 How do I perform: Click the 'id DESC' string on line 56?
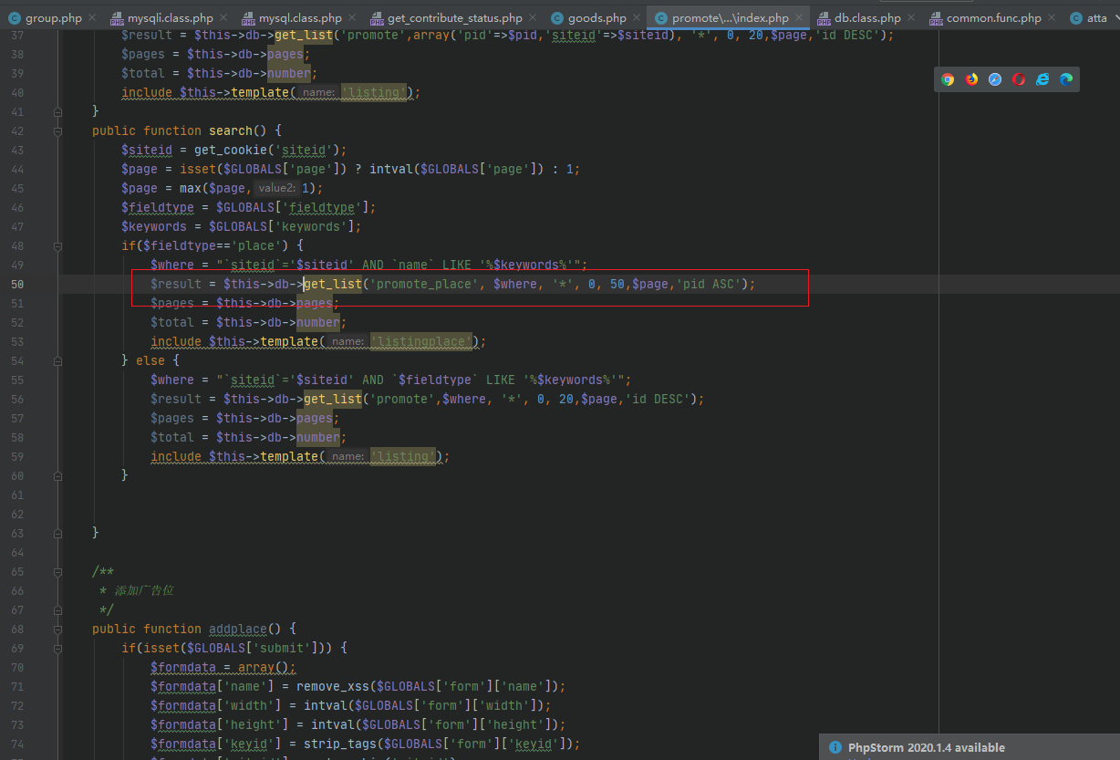658,399
